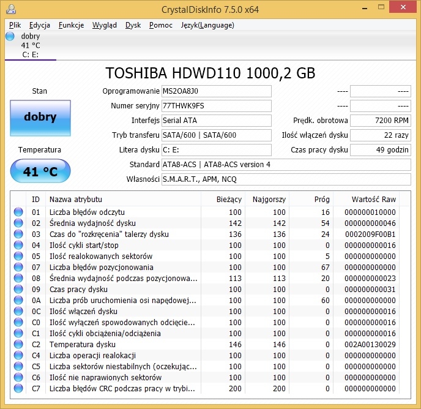Click threshold value 67 in row 07
This screenshot has height=409, width=421.
pos(326,267)
